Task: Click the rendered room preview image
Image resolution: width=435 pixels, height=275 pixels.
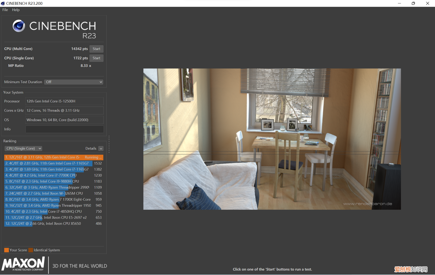Action: tap(272, 139)
